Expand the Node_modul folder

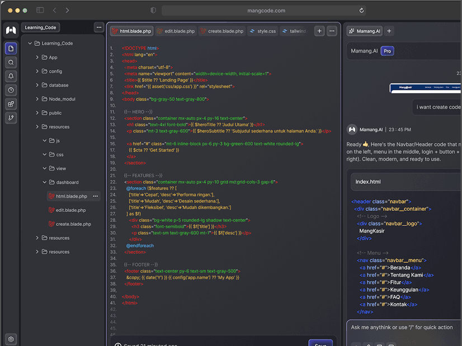(37, 98)
